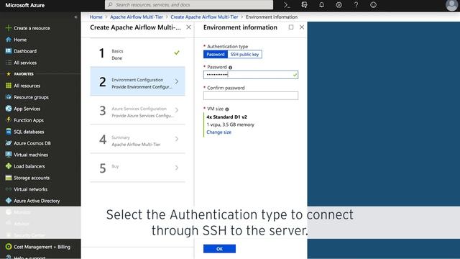Open the notifications bell
This screenshot has width=460, height=259.
click(x=321, y=5)
